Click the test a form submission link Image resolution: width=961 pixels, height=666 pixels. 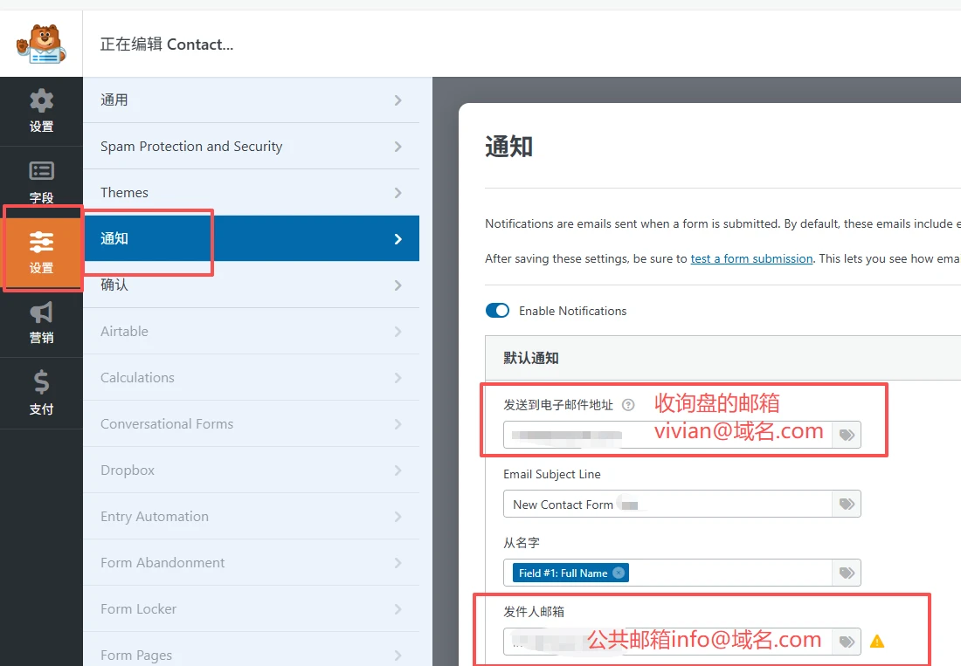coord(751,258)
